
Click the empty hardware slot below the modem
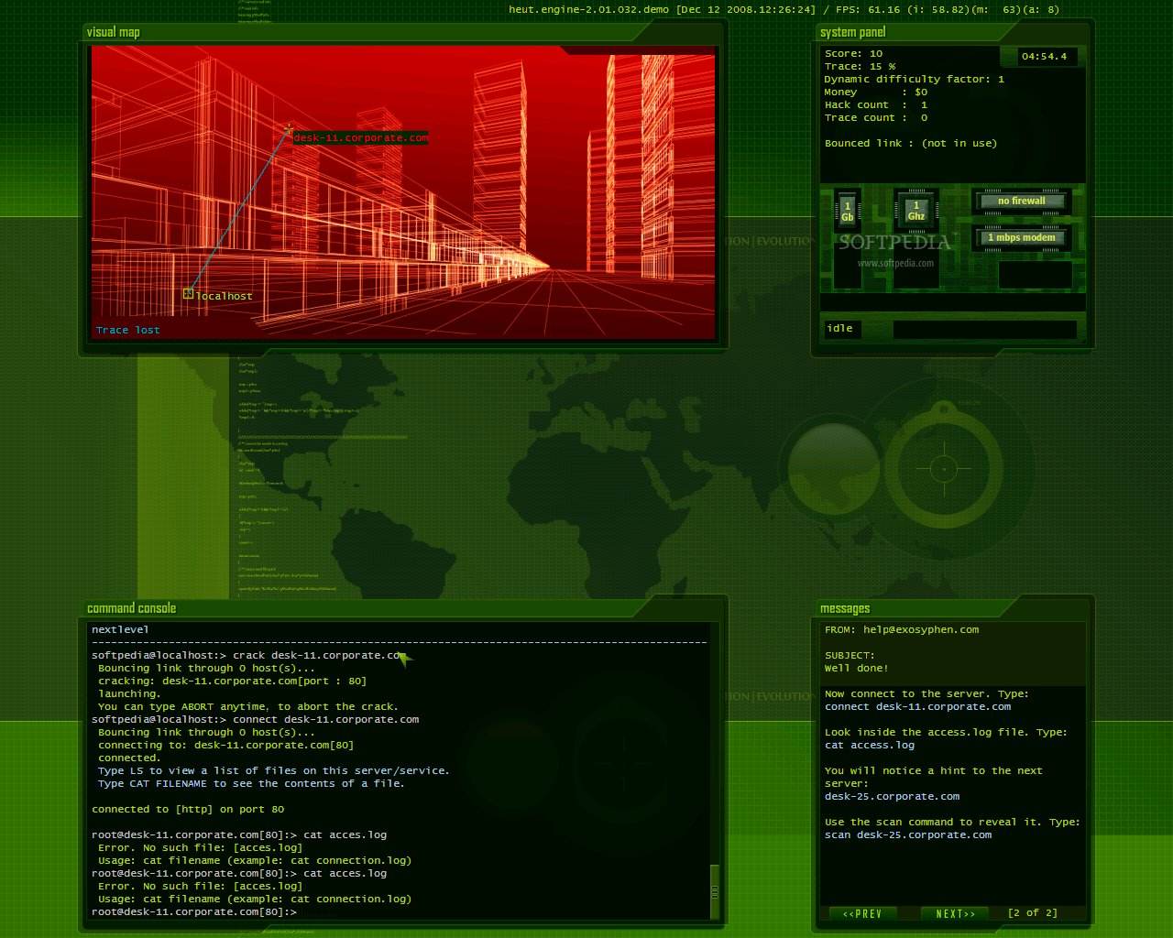[x=1035, y=274]
